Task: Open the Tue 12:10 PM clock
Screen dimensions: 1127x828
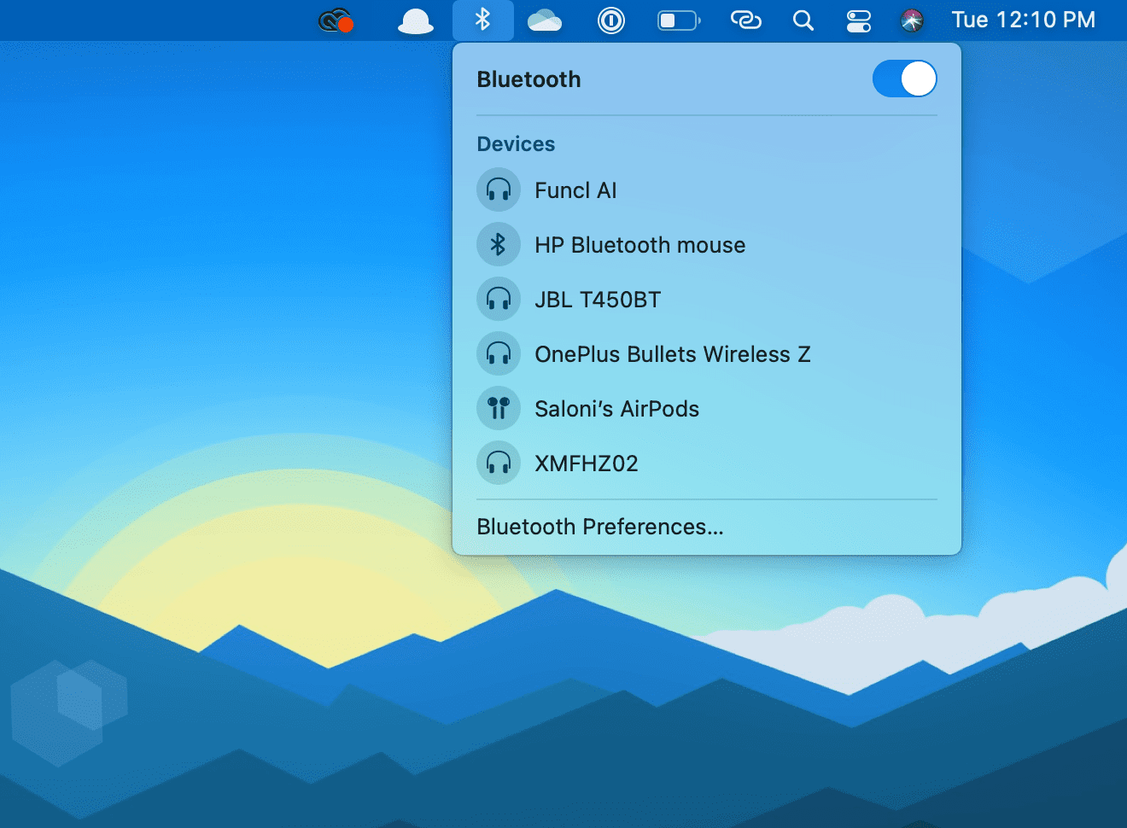Action: click(1024, 20)
